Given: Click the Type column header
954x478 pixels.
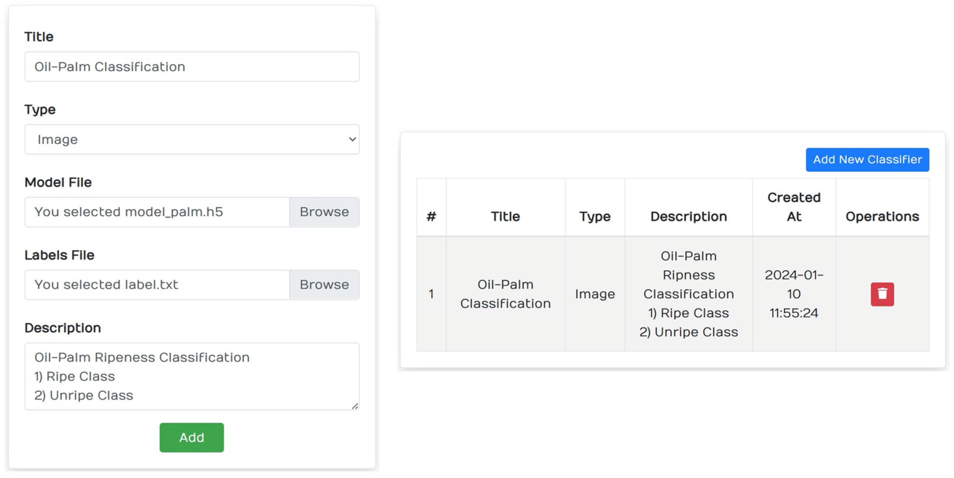Looking at the screenshot, I should pos(595,216).
